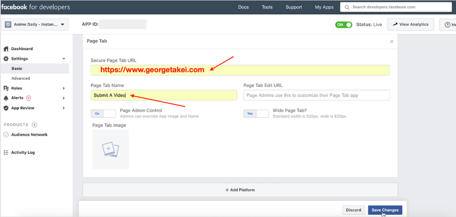
Task: Open the My Apps menu
Action: click(x=324, y=7)
